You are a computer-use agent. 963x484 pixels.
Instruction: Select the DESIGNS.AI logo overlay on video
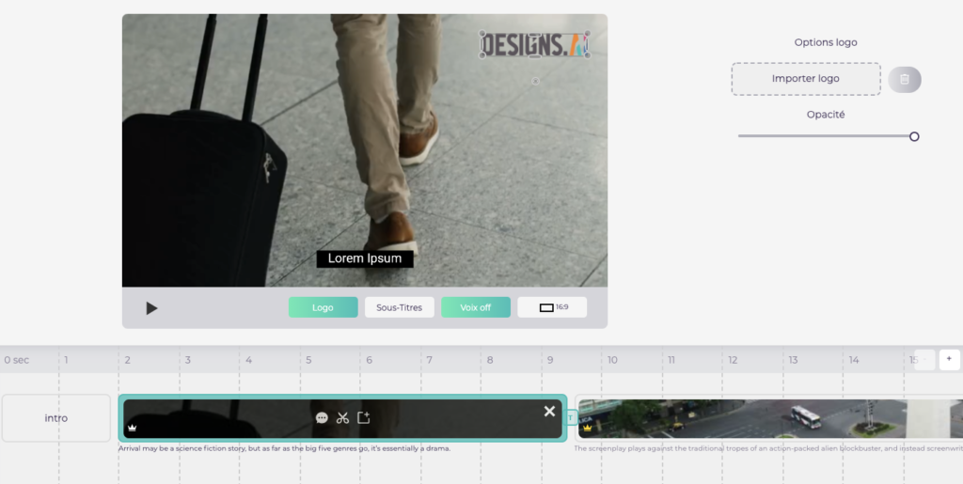click(534, 44)
